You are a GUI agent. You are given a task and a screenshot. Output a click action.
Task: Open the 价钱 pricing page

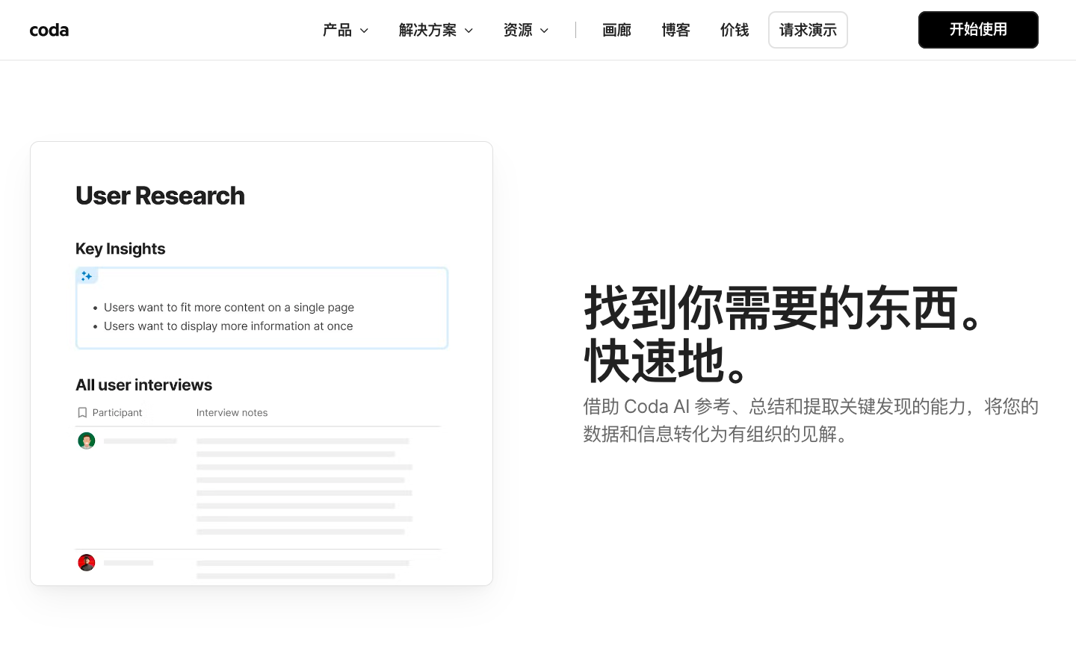pos(735,30)
